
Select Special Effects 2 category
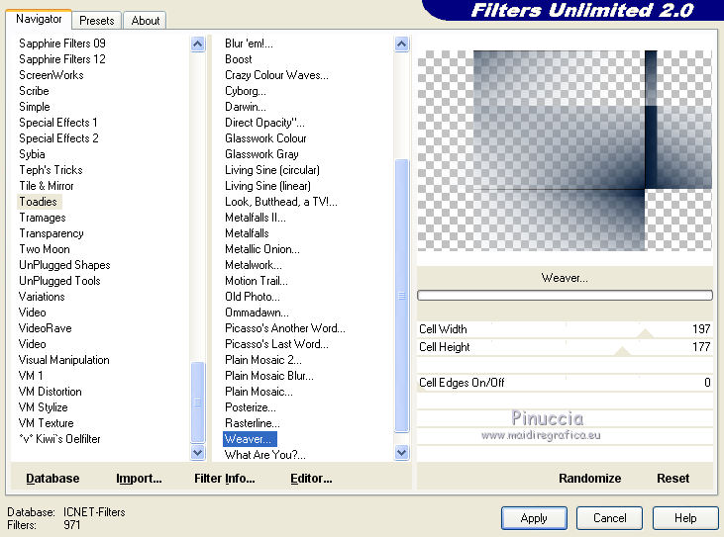pyautogui.click(x=58, y=138)
